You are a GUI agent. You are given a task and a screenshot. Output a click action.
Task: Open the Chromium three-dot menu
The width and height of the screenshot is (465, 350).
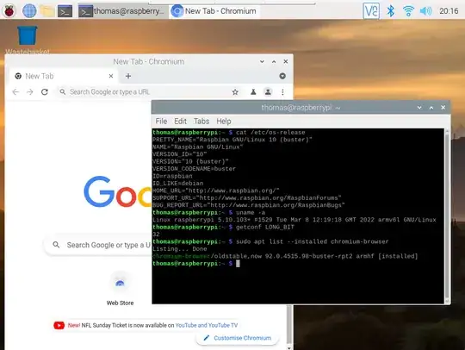[x=282, y=92]
